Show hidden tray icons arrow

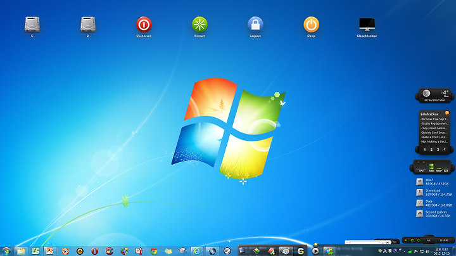(x=404, y=252)
